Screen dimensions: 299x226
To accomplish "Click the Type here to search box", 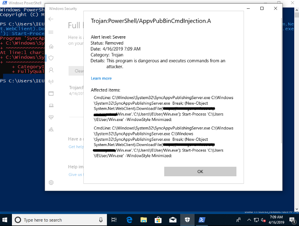I will tap(59, 220).
